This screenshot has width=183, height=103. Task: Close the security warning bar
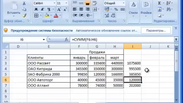click(176, 28)
